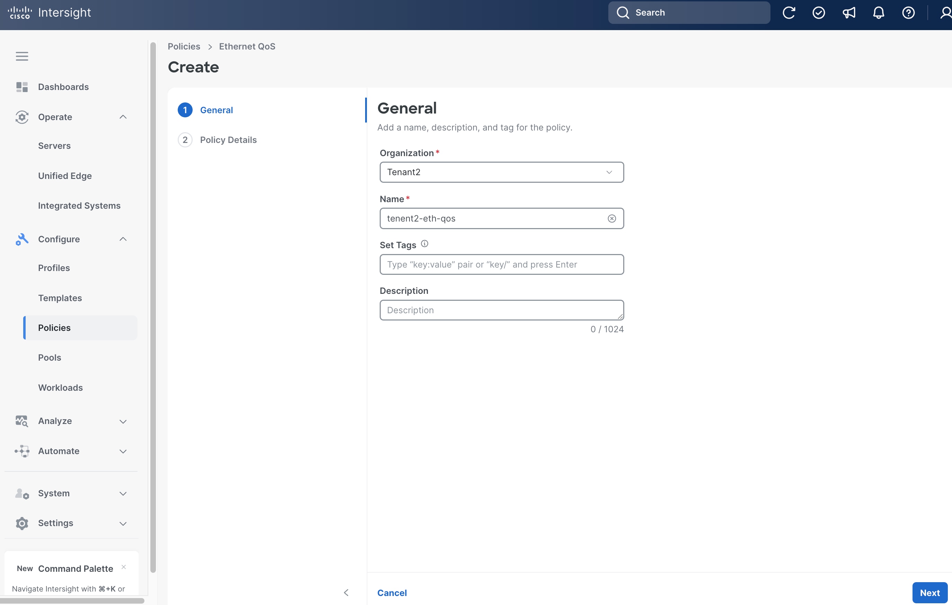Select Policies in the sidebar
This screenshot has width=952, height=605.
tap(81, 328)
